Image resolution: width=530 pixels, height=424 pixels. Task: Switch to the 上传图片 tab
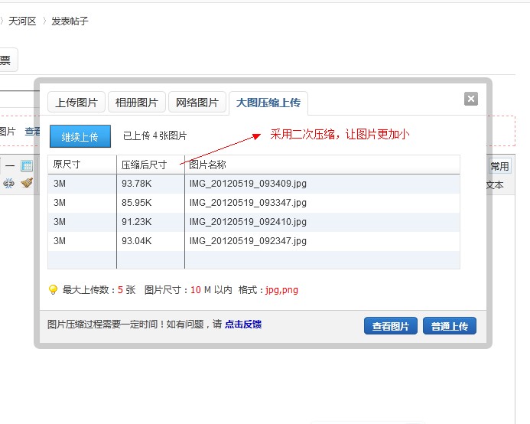[76, 102]
